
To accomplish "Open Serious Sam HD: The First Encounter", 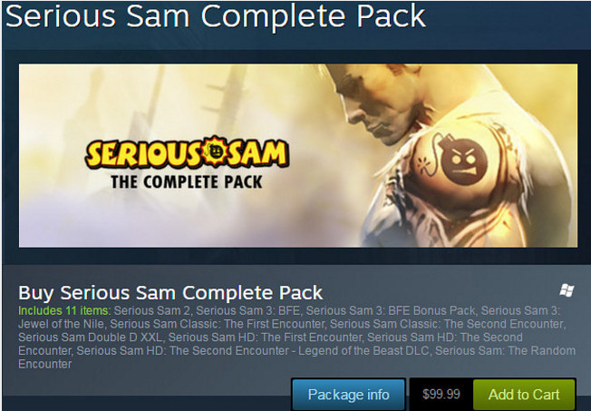I will pos(265,337).
